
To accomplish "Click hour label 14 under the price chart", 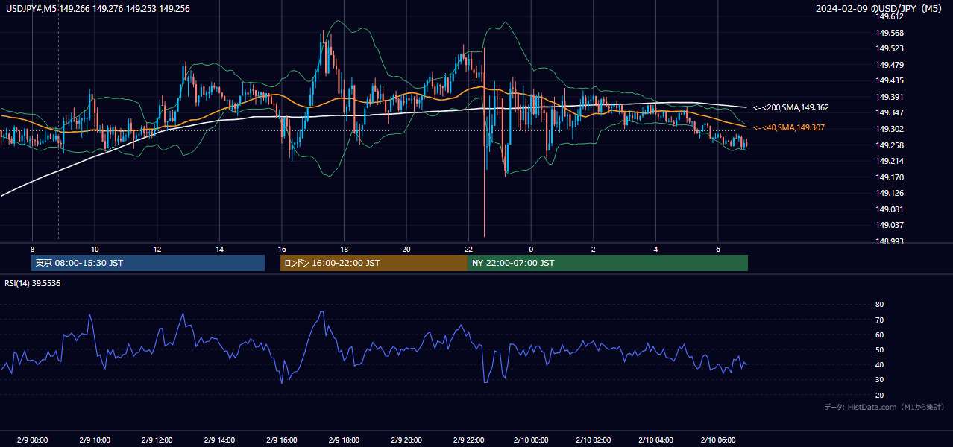I will point(219,249).
